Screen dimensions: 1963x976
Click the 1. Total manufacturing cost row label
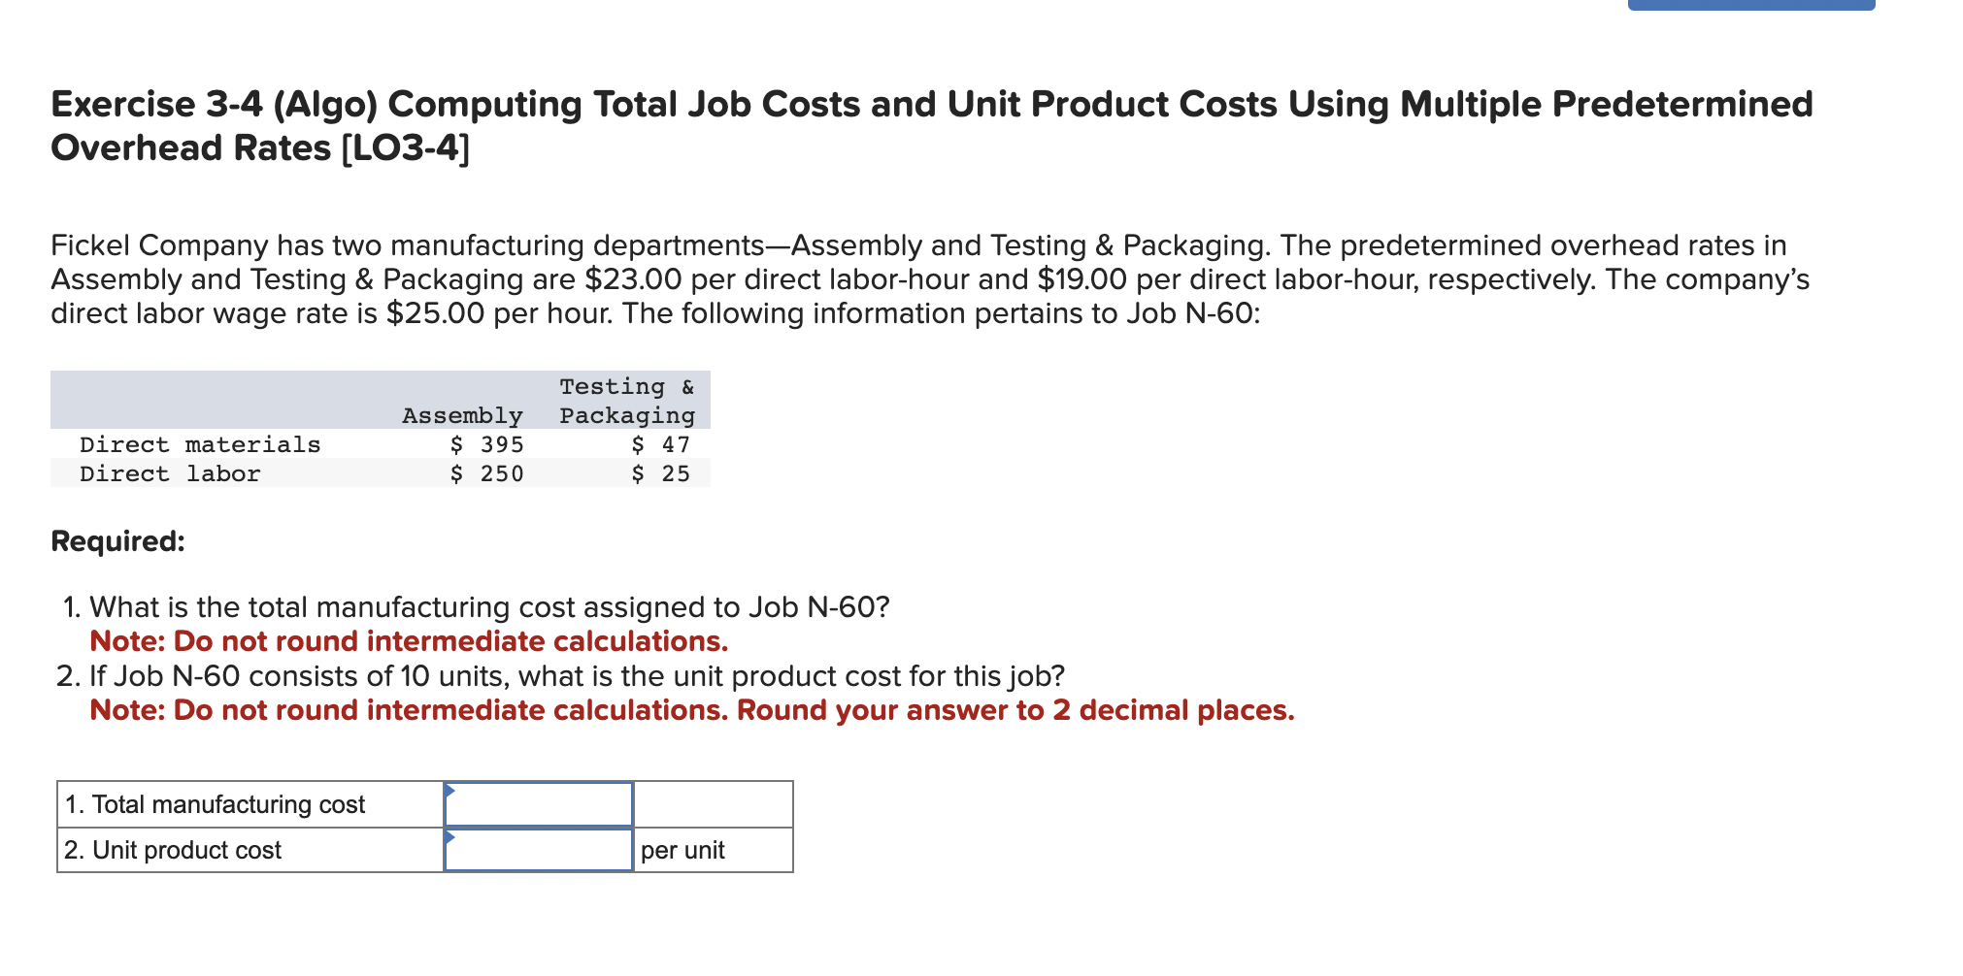[x=216, y=803]
